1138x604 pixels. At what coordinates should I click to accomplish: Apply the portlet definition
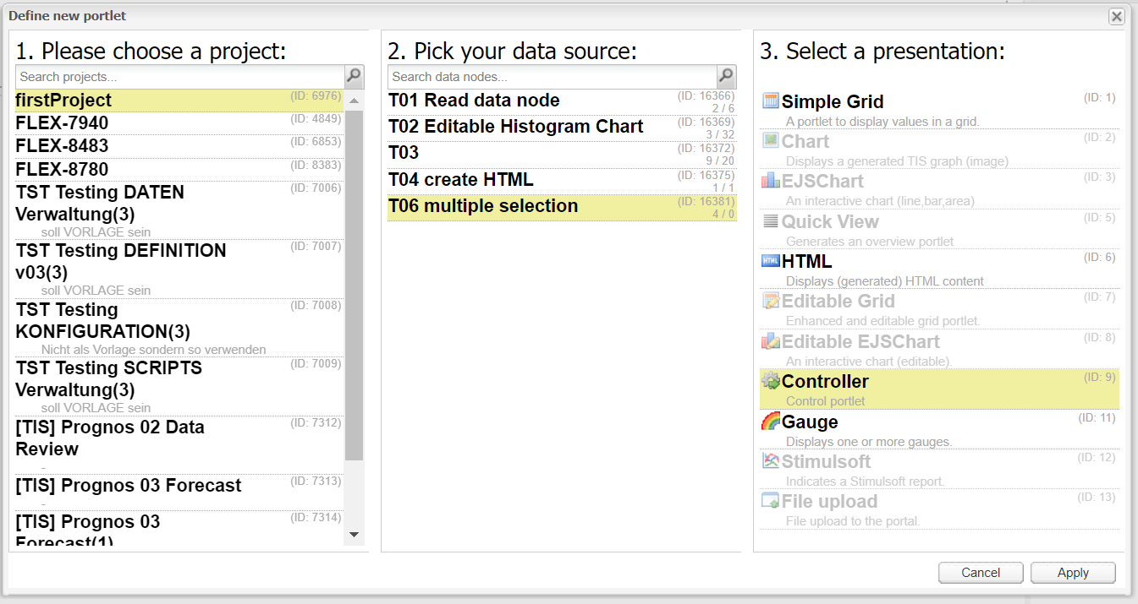tap(1073, 573)
